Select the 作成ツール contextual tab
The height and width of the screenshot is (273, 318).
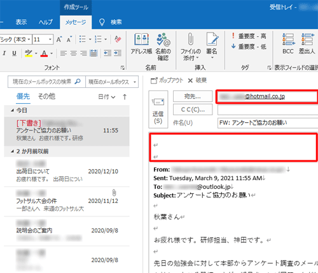[76, 7]
